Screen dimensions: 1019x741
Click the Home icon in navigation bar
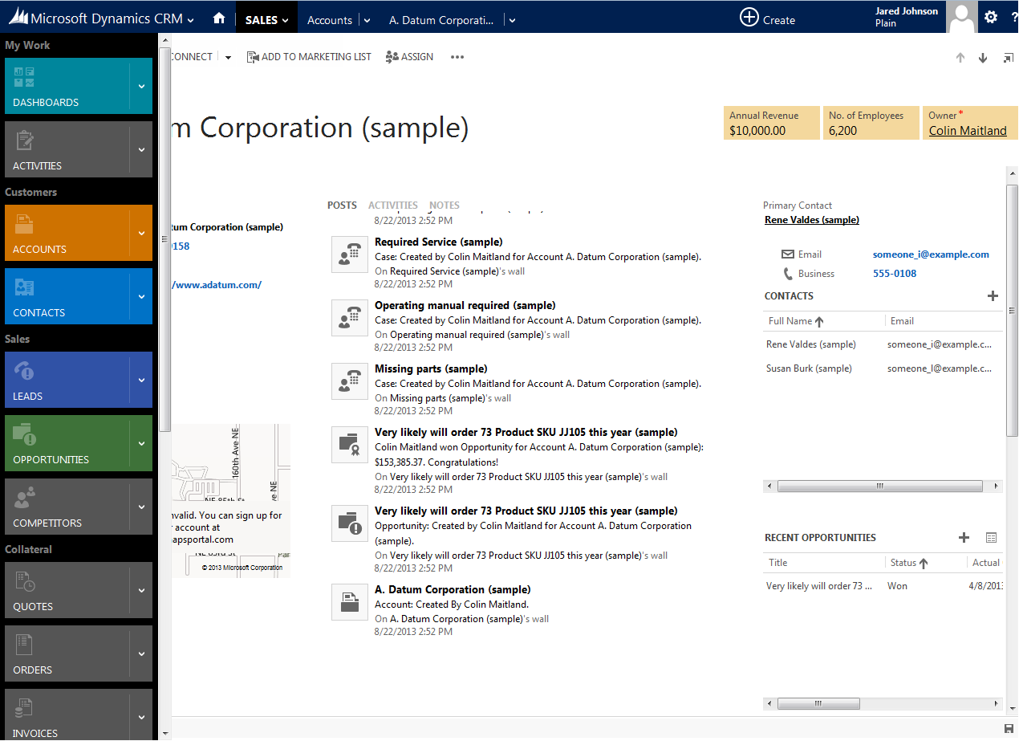(x=218, y=18)
